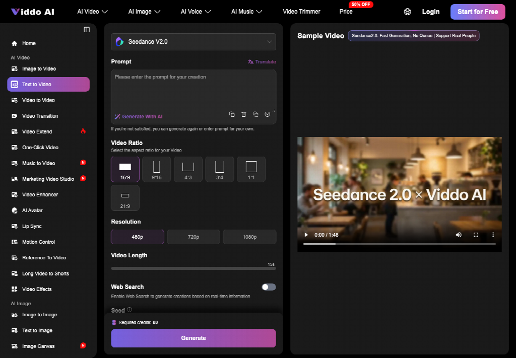This screenshot has height=358, width=516.
Task: Click the Video Enhancer sidebar icon
Action: pos(15,195)
